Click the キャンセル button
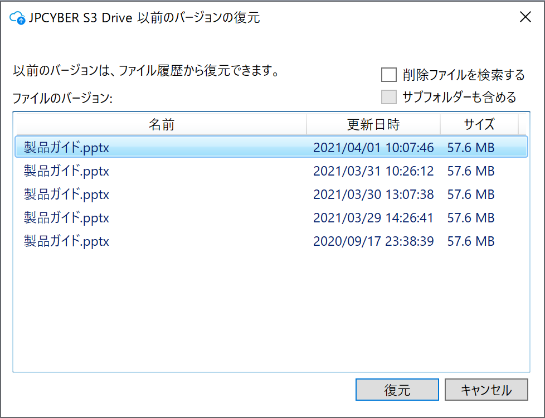545x418 pixels. (x=486, y=390)
